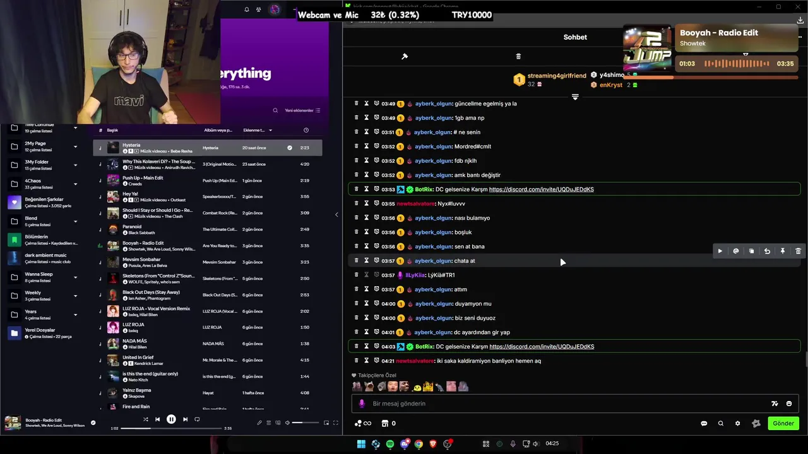Sort by 'Eklenme t...' column dropdown
808x454 pixels.
[258, 130]
